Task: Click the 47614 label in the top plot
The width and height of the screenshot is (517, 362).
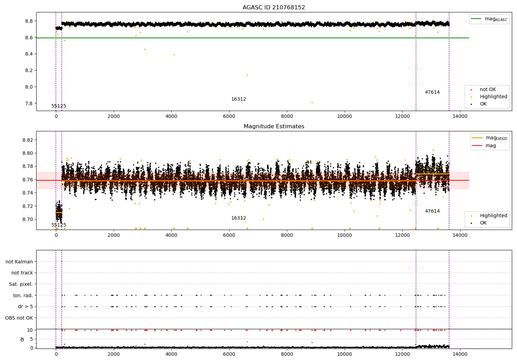Action: [432, 92]
